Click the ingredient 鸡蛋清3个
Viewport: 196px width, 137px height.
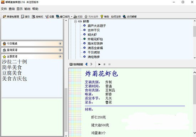(98, 133)
